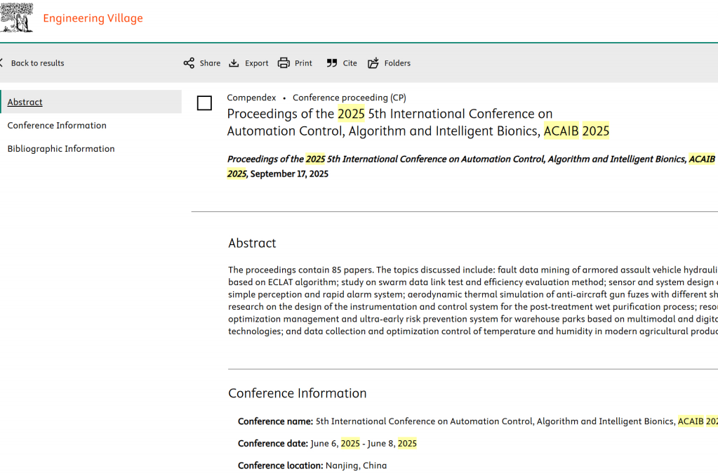Click the Conference location Nanjing, China text
The image size is (718, 474).
tap(355, 466)
